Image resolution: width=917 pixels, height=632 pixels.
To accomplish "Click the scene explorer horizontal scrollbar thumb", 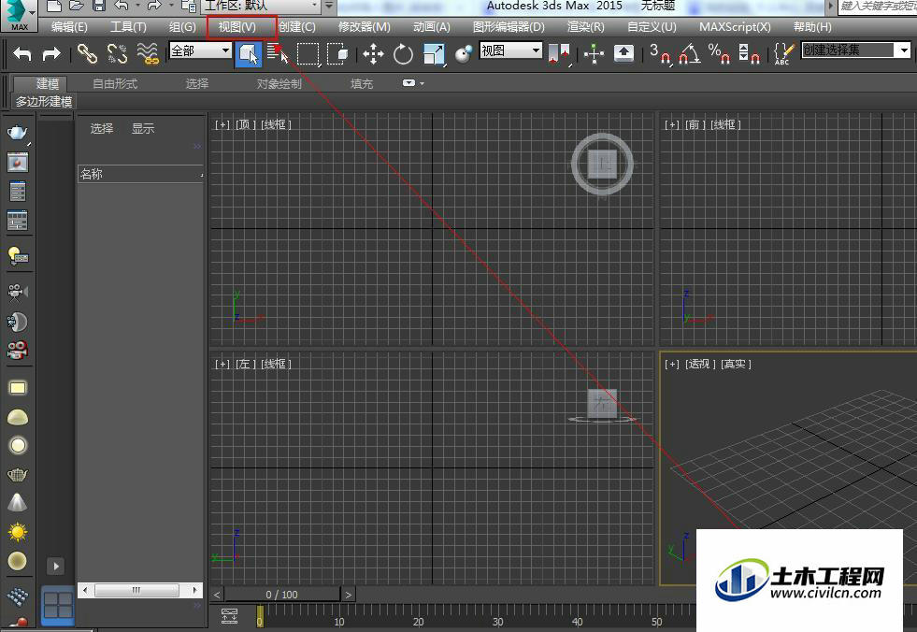I will pos(136,590).
